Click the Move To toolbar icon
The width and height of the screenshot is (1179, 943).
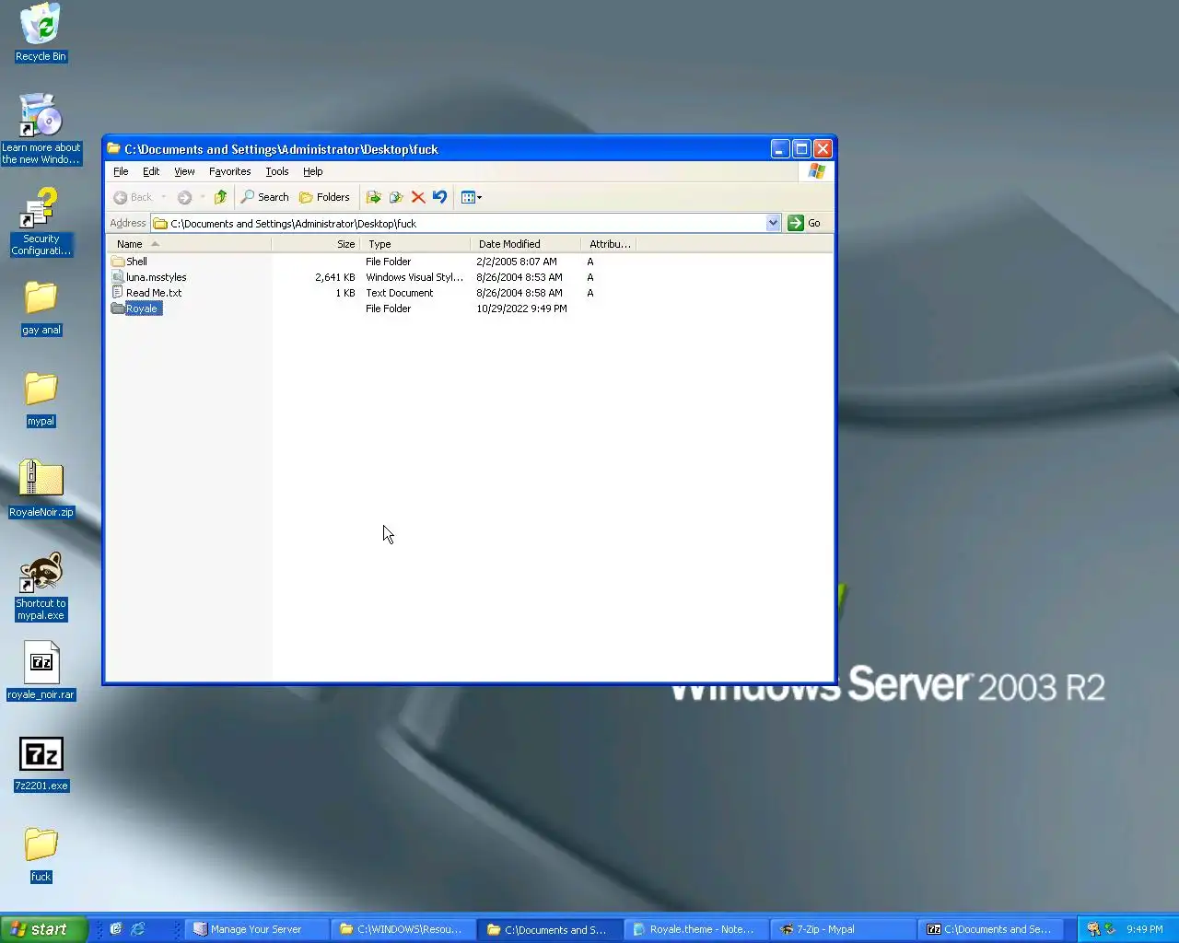(373, 197)
